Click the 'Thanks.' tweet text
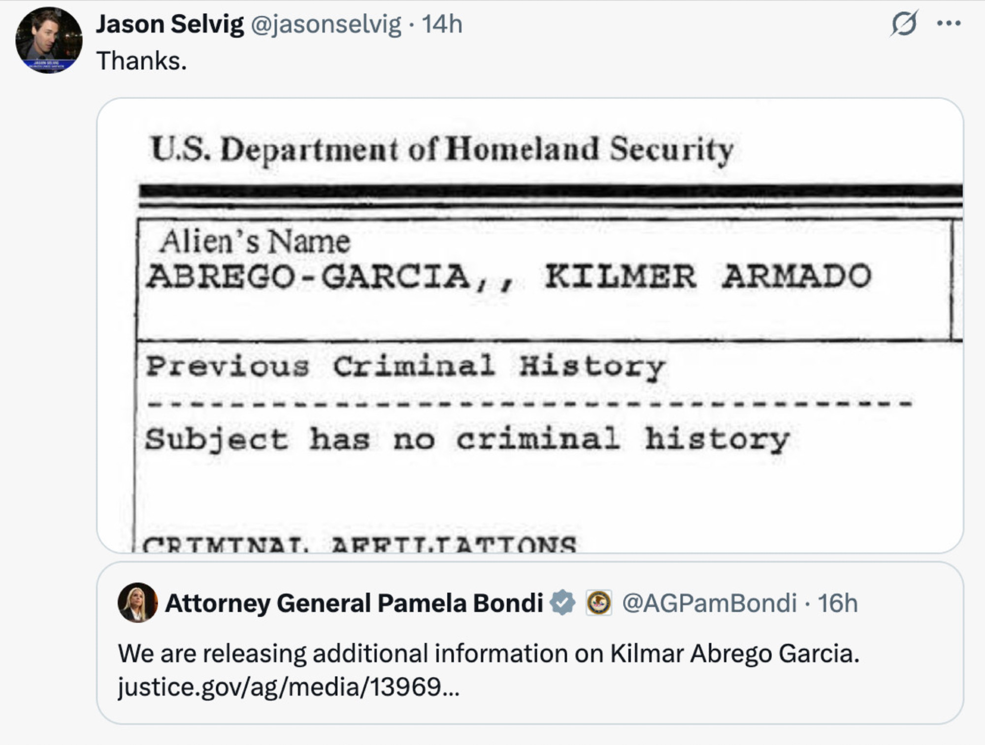Viewport: 985px width, 745px height. tap(142, 61)
